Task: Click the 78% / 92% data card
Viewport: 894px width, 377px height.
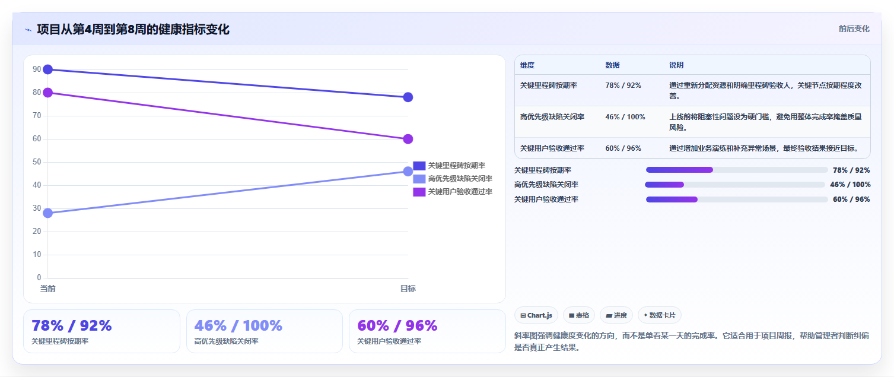Action: point(101,331)
